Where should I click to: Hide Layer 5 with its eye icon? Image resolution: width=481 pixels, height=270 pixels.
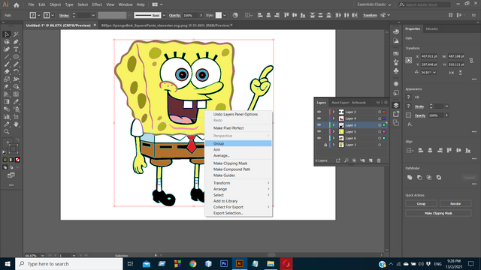coord(319,132)
